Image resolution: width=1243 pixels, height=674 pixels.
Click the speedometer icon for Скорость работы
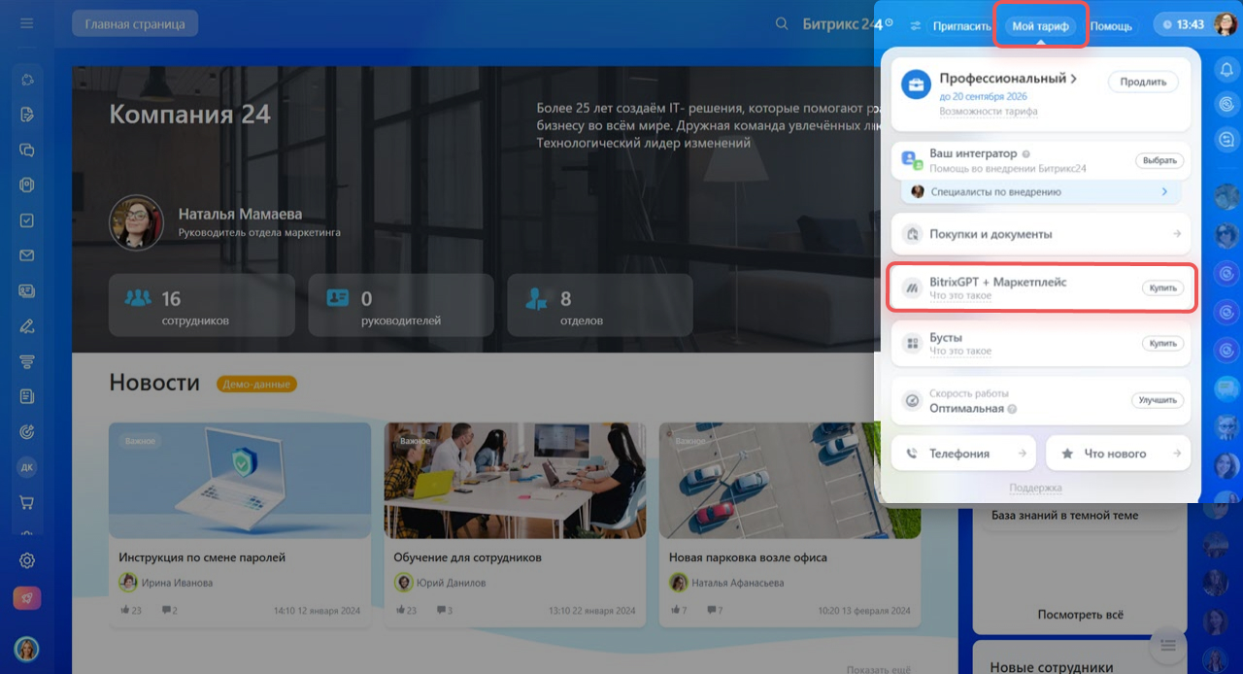point(912,400)
